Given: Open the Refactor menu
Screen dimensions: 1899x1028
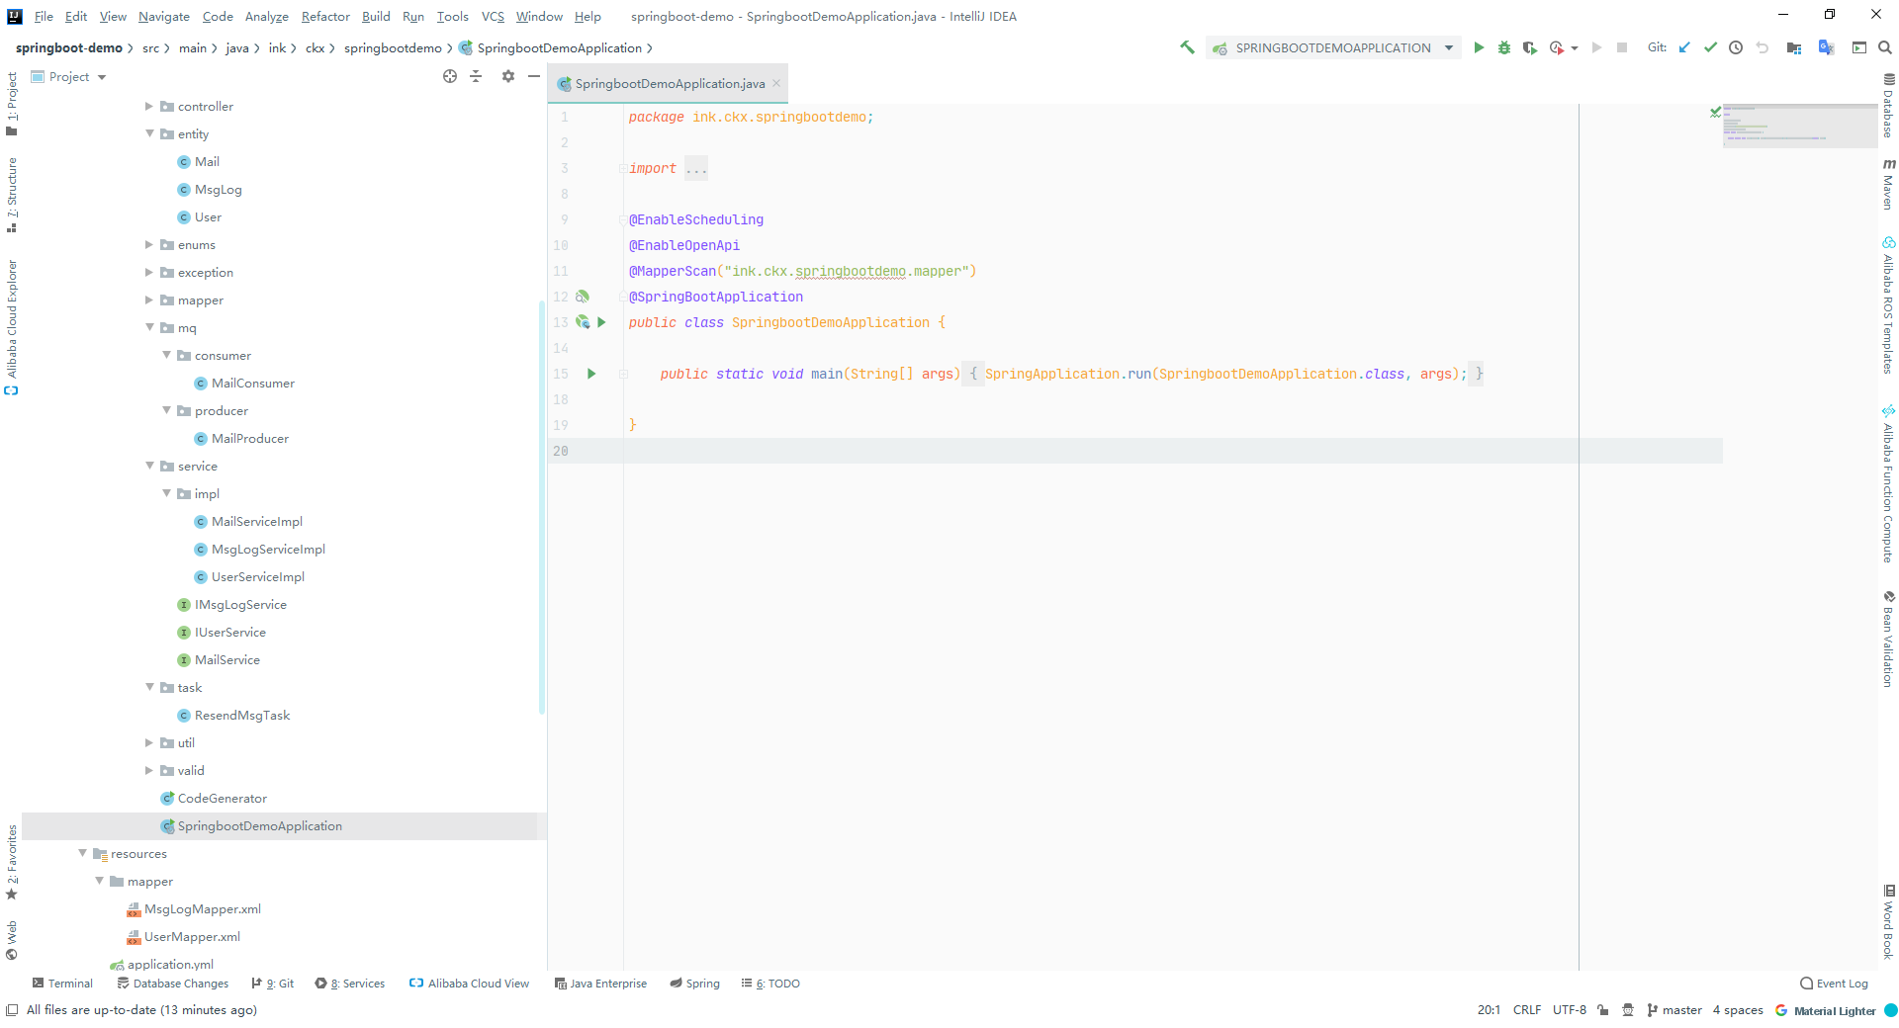Looking at the screenshot, I should pos(325,16).
